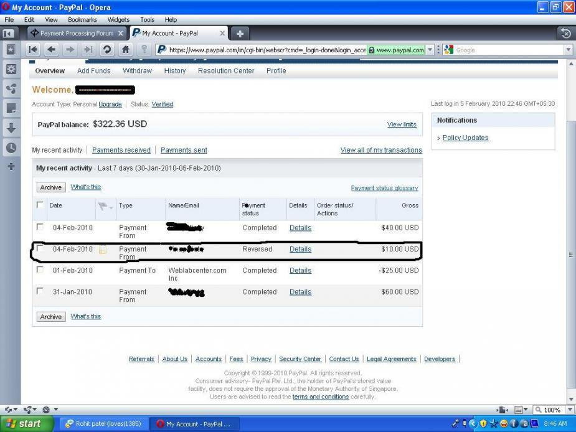Go to the Home page
This screenshot has height=432, width=576.
tap(126, 49)
